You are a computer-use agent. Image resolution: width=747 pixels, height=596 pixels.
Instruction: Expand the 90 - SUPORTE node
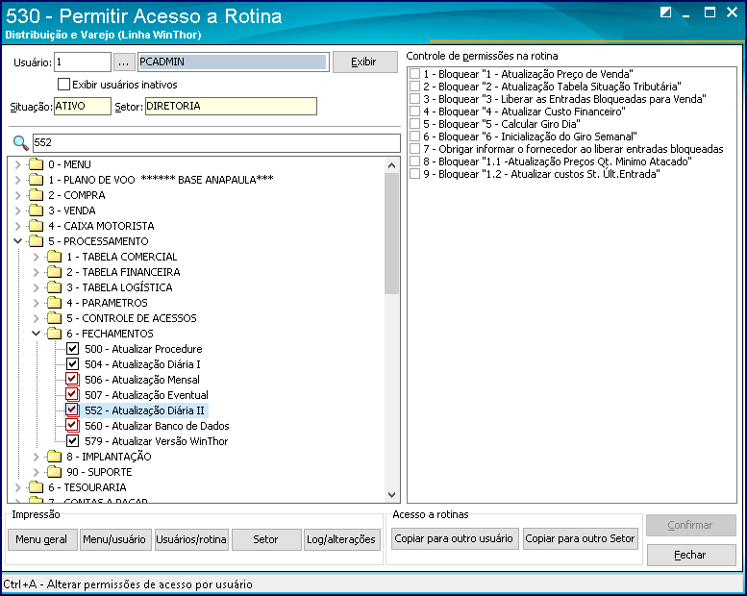[x=37, y=472]
